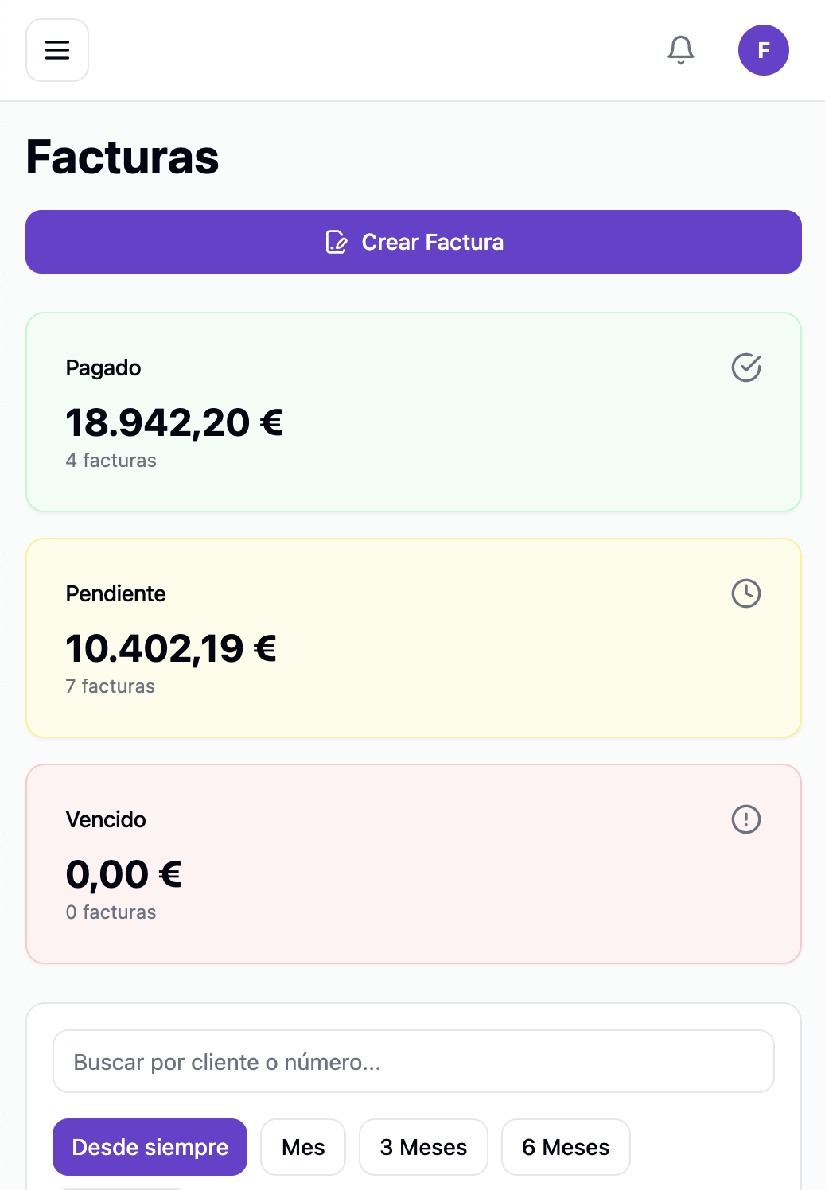Click the alert icon on the Vencido card

click(745, 819)
